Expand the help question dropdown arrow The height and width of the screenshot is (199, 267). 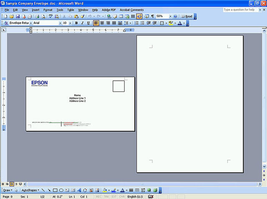(x=260, y=10)
